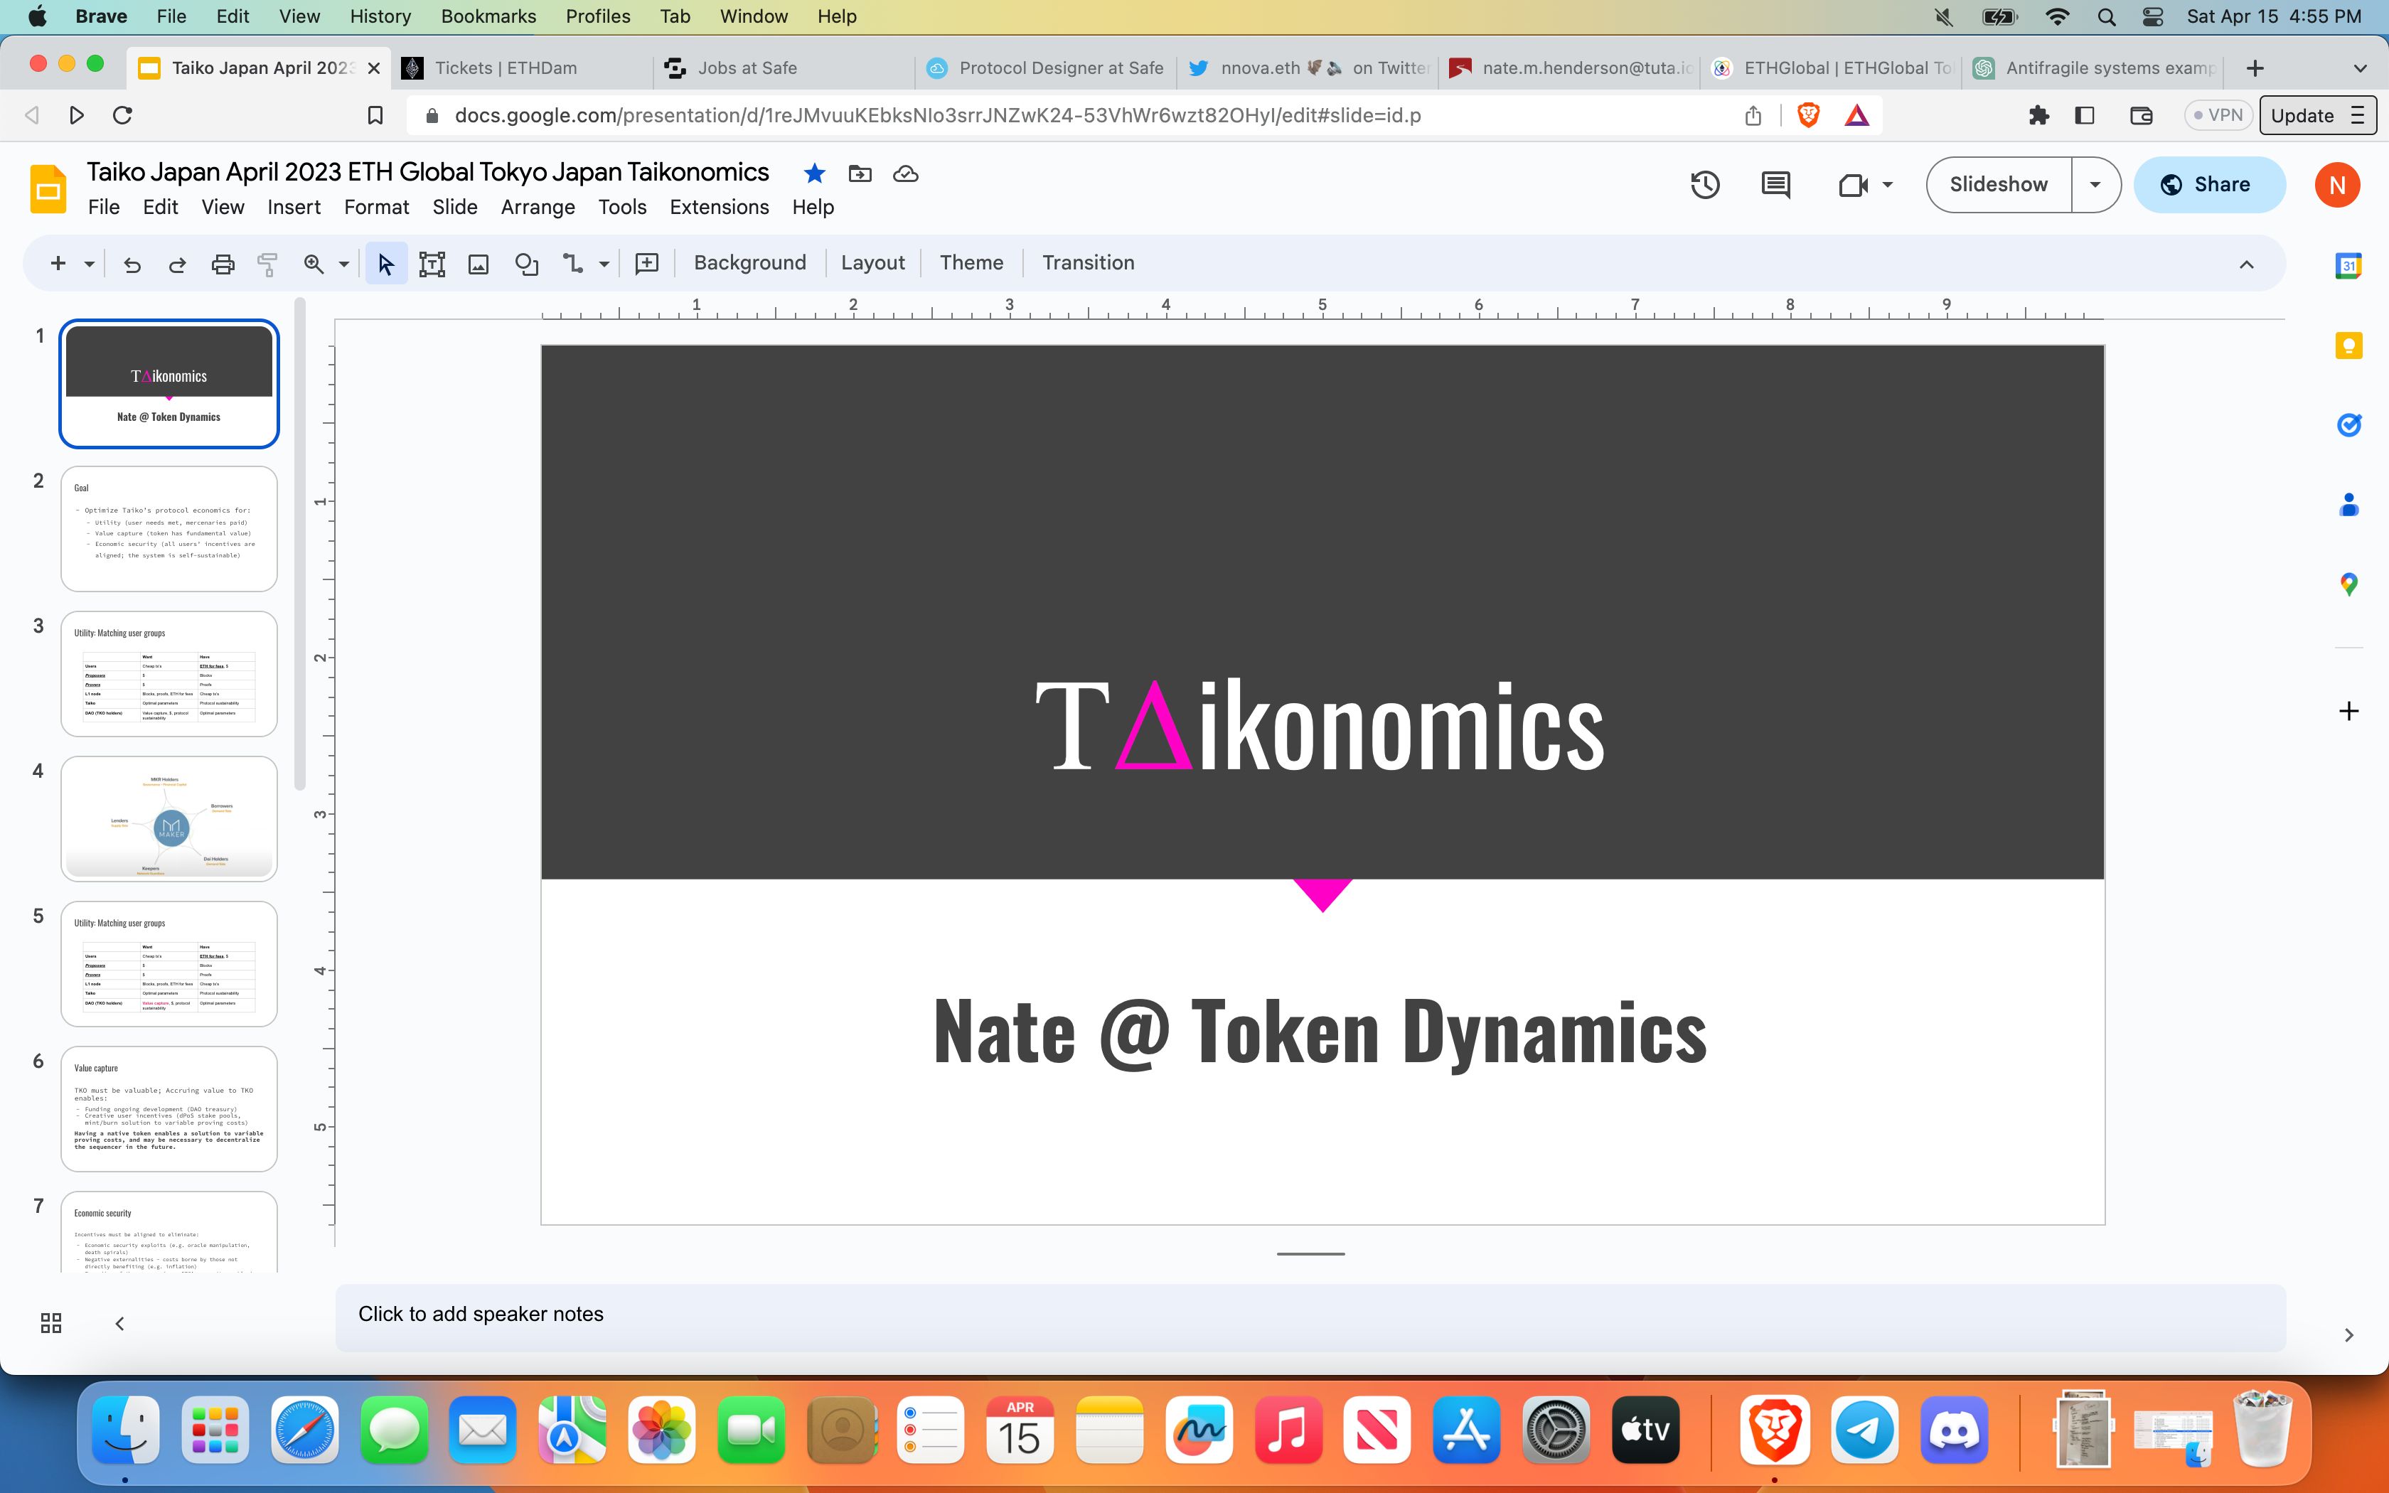Open the browser tab search chevron
Image resolution: width=2389 pixels, height=1493 pixels.
click(x=2361, y=68)
